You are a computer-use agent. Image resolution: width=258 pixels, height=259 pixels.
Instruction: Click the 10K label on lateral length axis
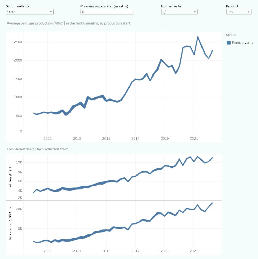pyautogui.click(x=19, y=162)
